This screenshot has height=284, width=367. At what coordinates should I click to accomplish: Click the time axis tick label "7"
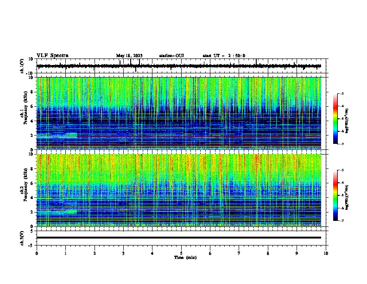pos(239,253)
